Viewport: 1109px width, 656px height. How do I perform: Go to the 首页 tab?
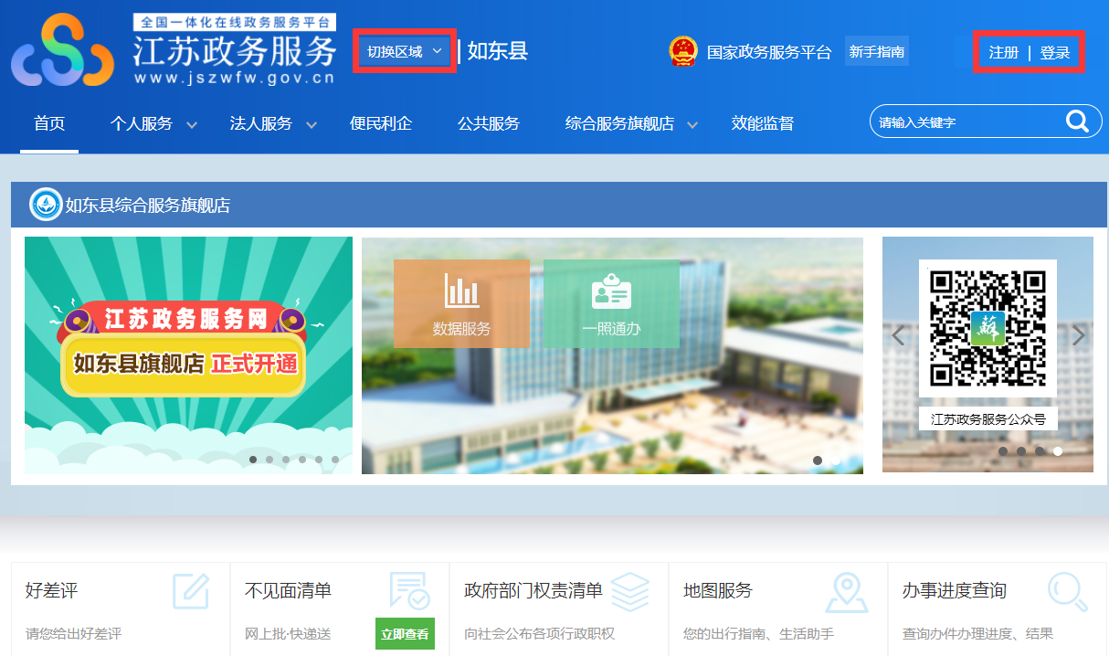[x=49, y=123]
